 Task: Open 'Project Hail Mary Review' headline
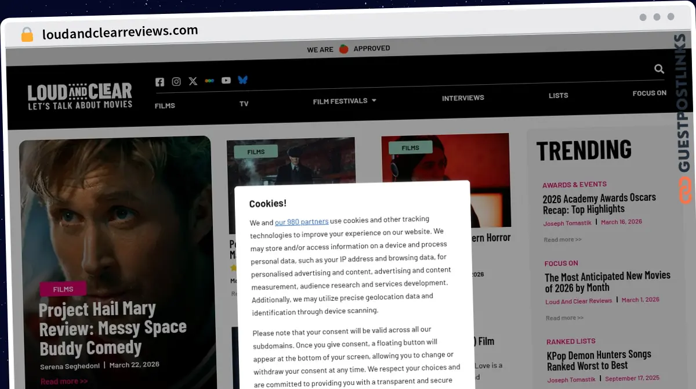(113, 328)
